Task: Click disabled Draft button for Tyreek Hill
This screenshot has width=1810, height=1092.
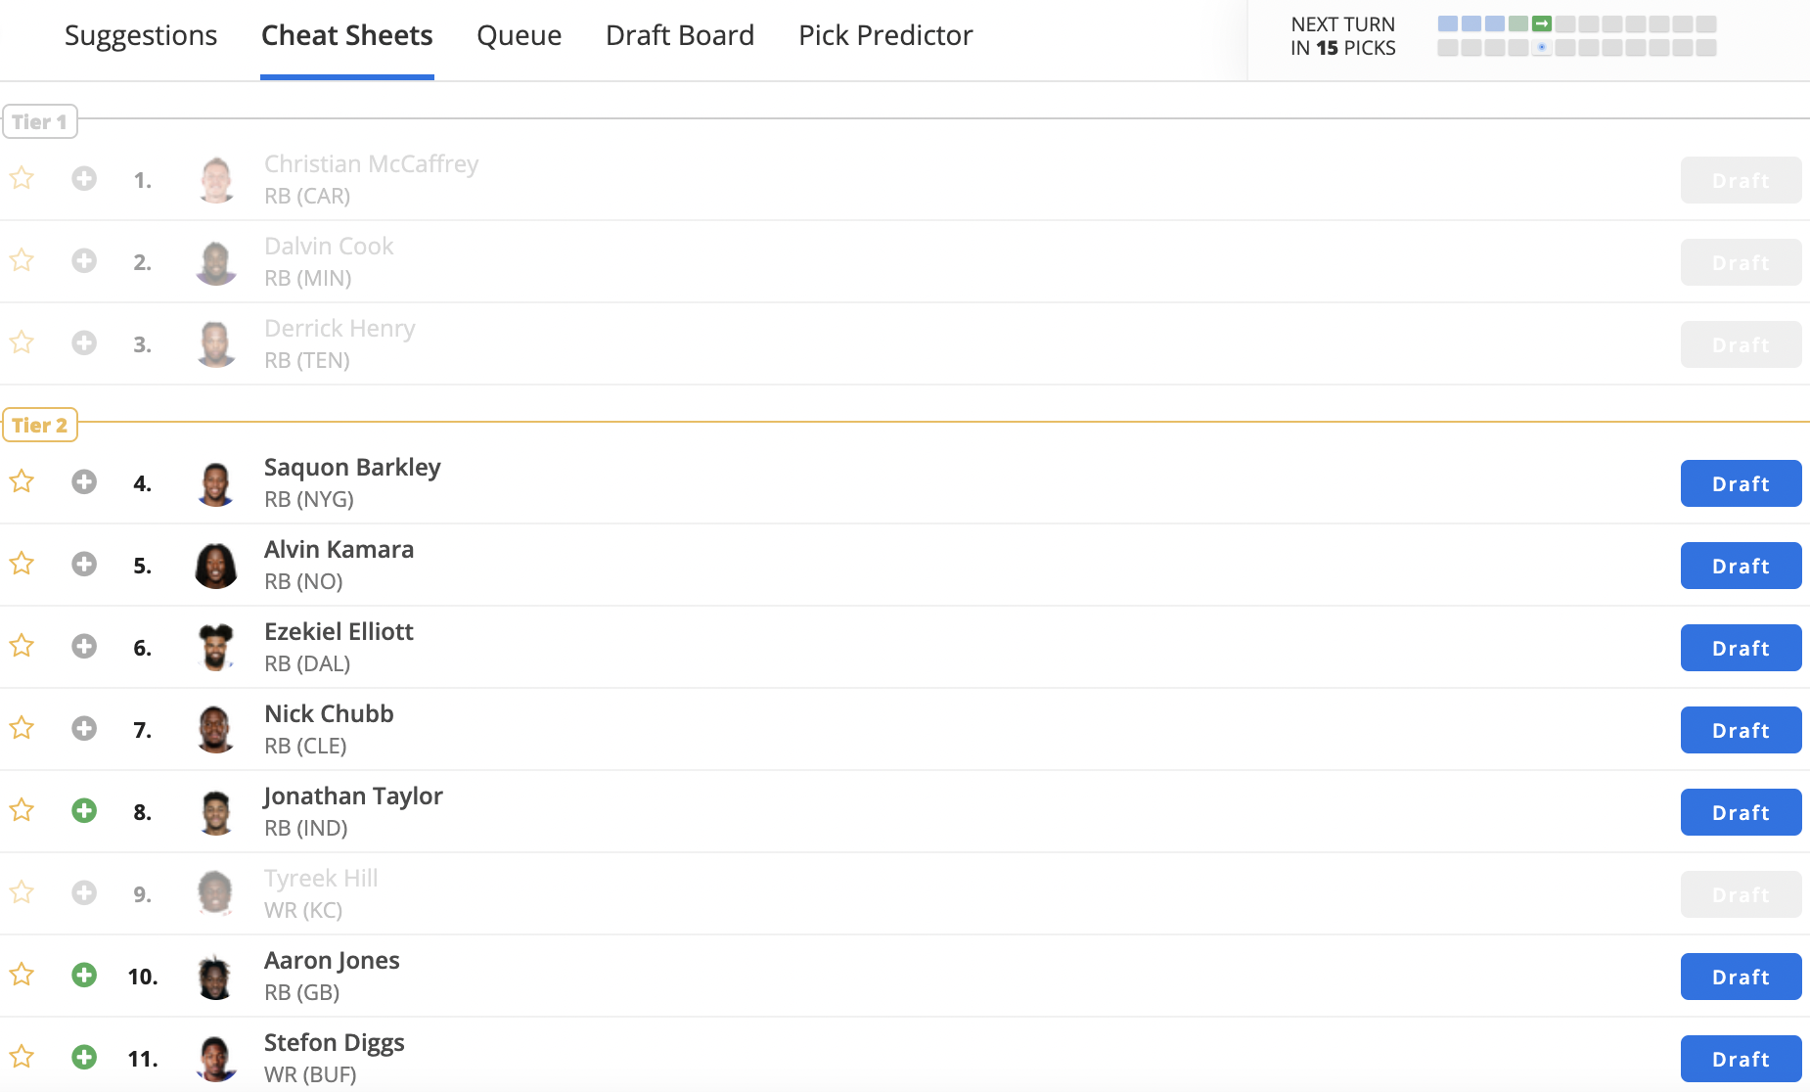Action: (x=1741, y=894)
